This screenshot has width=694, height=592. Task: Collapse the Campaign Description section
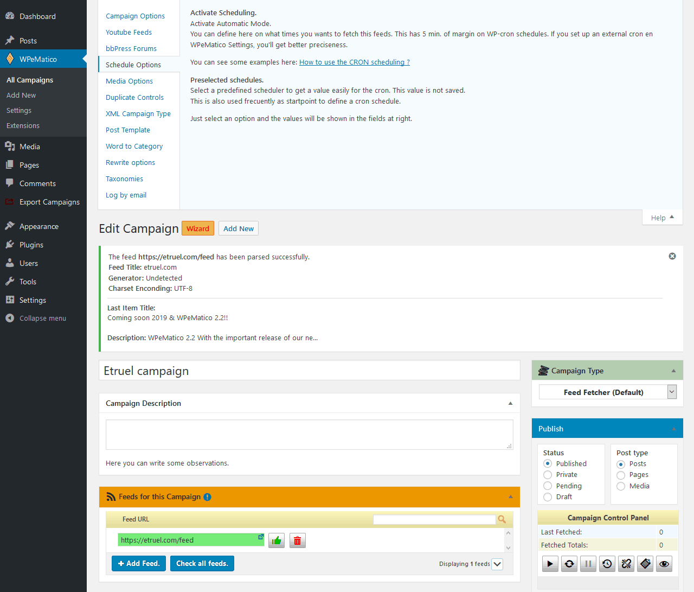(x=510, y=403)
